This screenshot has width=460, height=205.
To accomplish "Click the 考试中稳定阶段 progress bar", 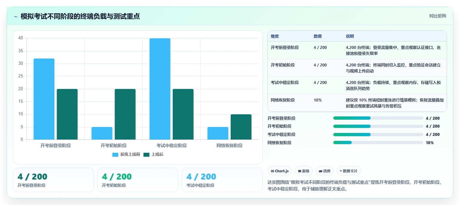I will pos(378,135).
